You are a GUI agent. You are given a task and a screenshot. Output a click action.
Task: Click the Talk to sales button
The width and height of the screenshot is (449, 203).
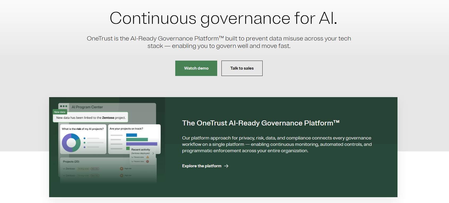(x=242, y=68)
